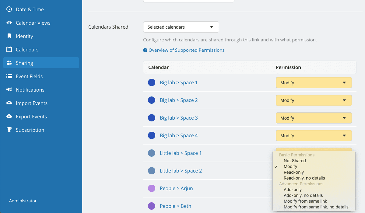
Task: Expand permission dropdown for Big lab Space 3
Action: 314,118
